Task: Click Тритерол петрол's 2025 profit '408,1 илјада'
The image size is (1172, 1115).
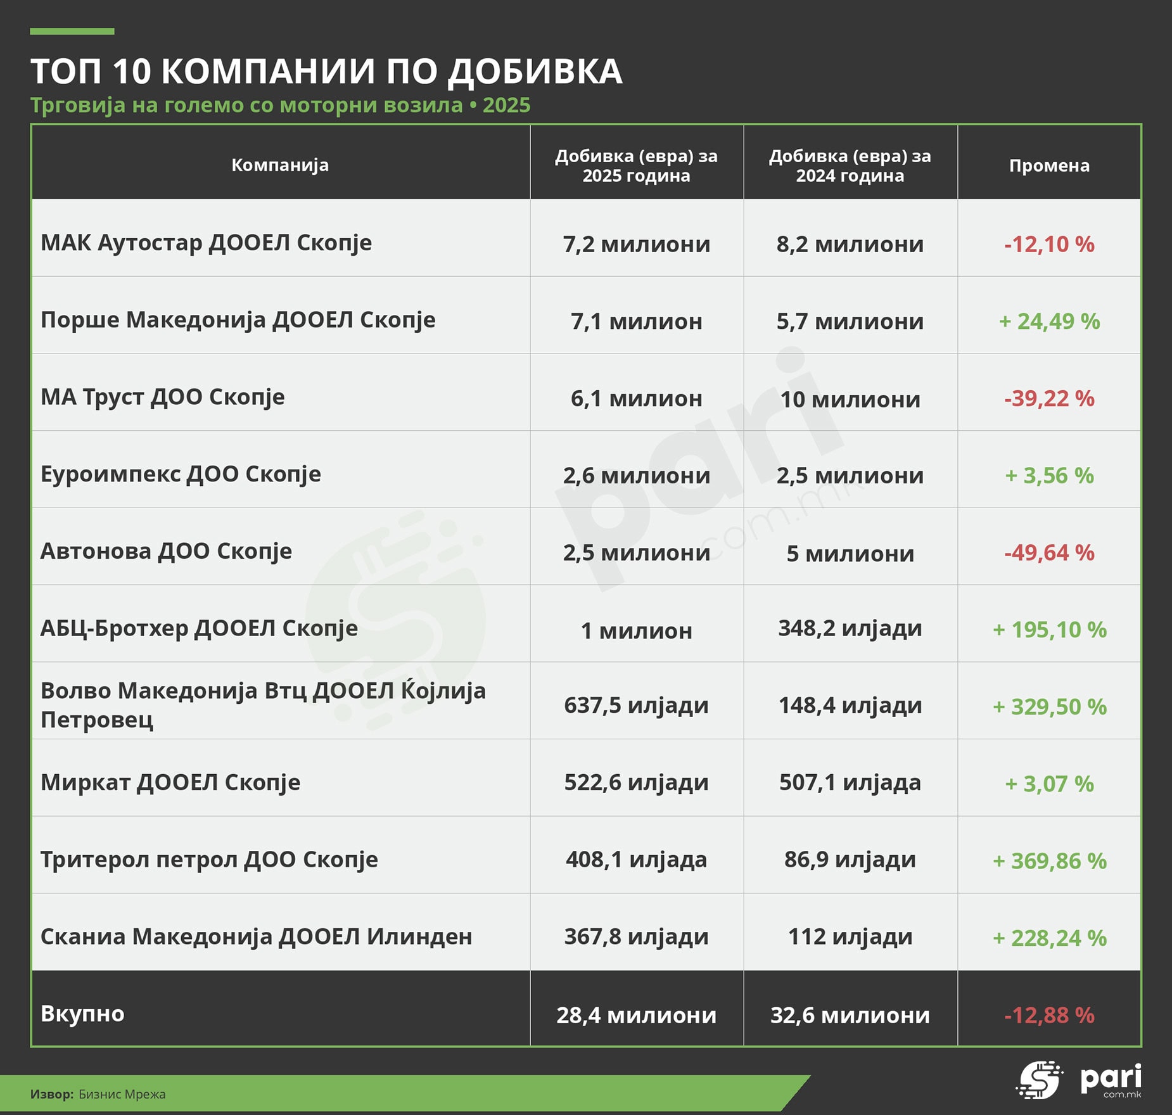Action: (x=637, y=860)
